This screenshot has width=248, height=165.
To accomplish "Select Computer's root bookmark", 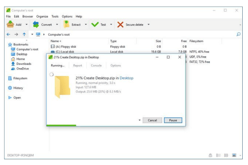I will pos(27,49).
